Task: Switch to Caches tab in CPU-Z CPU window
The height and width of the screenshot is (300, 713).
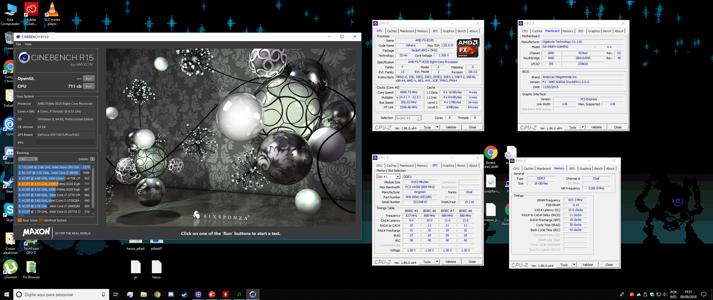Action: click(x=392, y=31)
